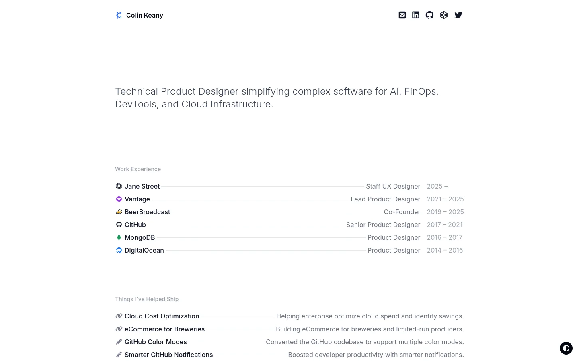Click the Things I've Helped Ship heading
The height and width of the screenshot is (361, 579).
click(147, 299)
